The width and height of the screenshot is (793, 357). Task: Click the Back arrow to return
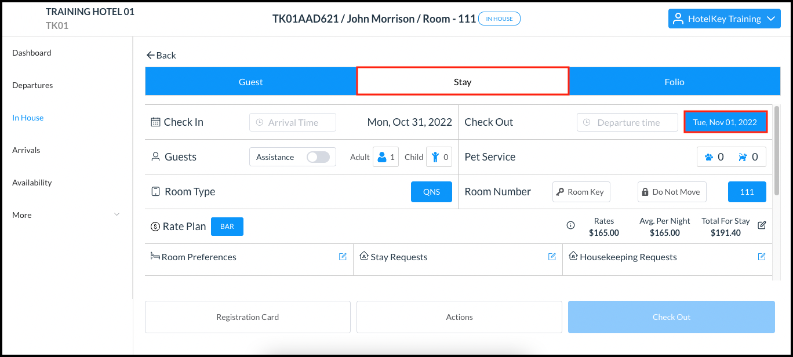161,55
